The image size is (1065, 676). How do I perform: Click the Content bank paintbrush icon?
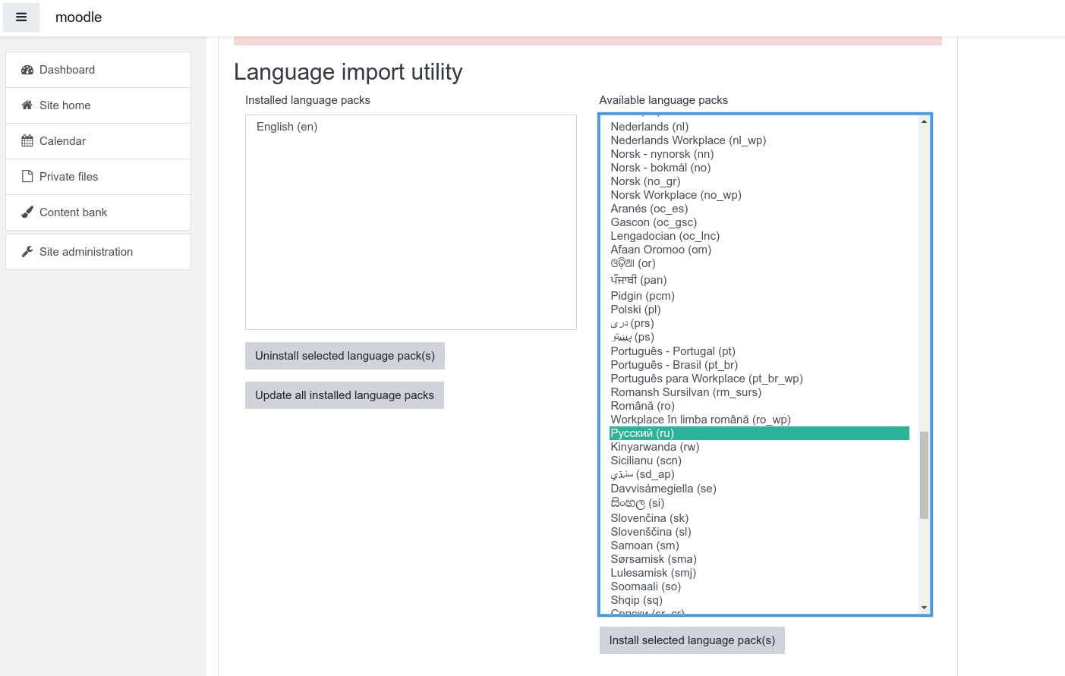pos(27,212)
